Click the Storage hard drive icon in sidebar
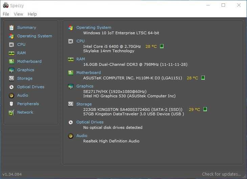247x179 pixels. 12,78
